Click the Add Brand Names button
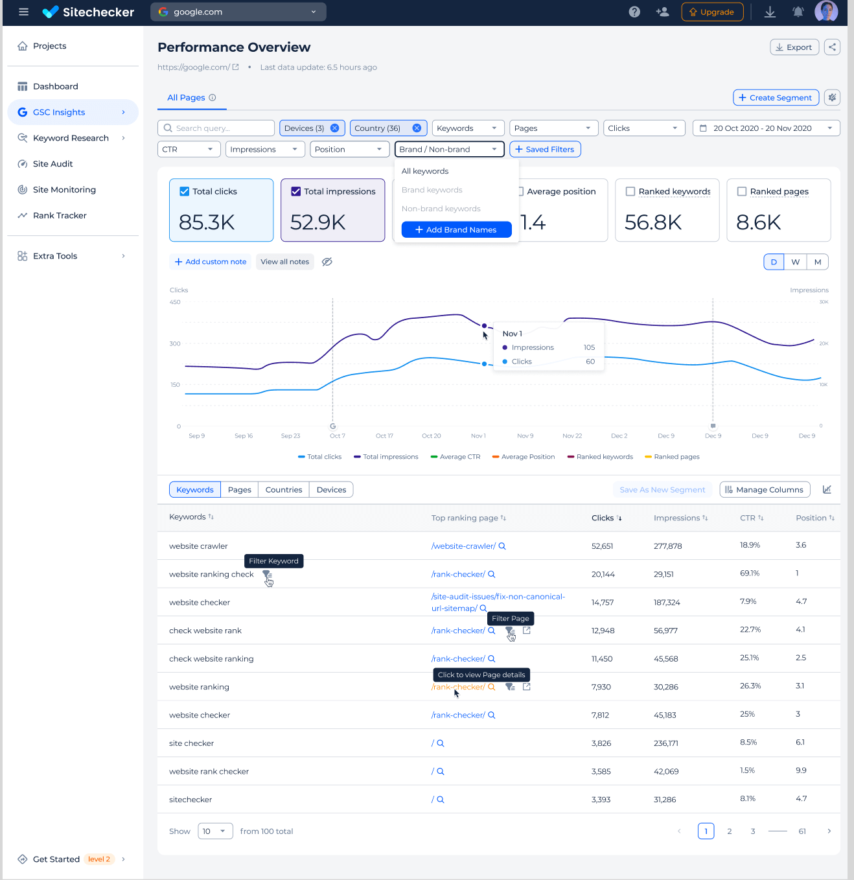Screen dimensions: 854x880 click(456, 229)
